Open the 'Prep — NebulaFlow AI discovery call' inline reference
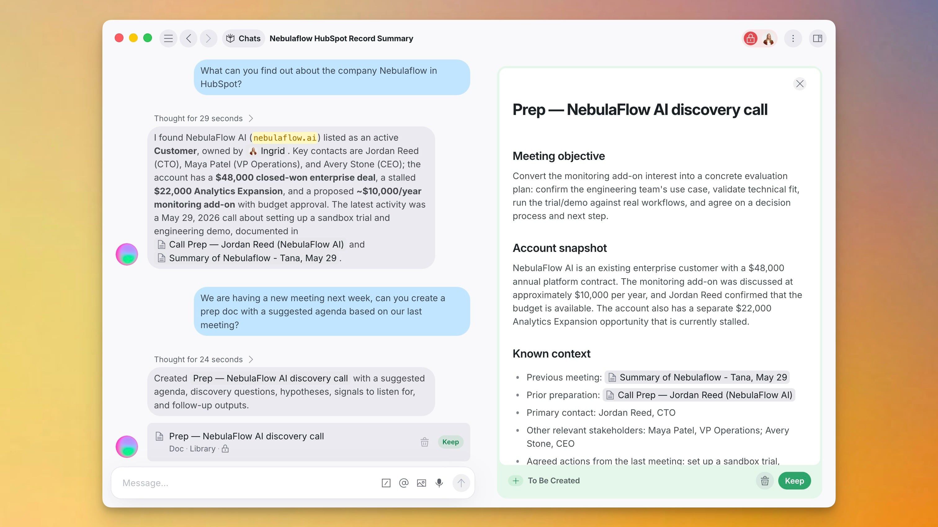Image resolution: width=938 pixels, height=527 pixels. (270, 378)
